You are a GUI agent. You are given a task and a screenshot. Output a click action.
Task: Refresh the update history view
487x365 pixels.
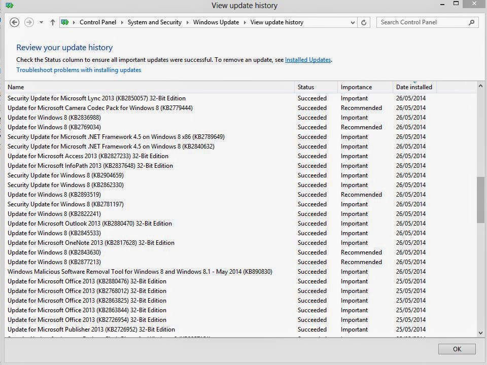click(364, 22)
